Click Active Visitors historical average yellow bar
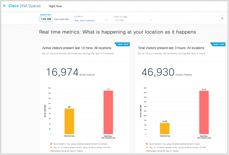 (x=69, y=121)
